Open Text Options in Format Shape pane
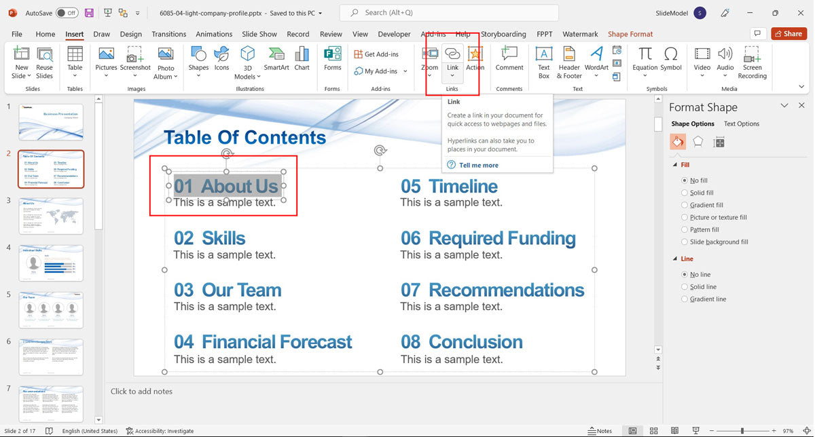 pos(741,123)
